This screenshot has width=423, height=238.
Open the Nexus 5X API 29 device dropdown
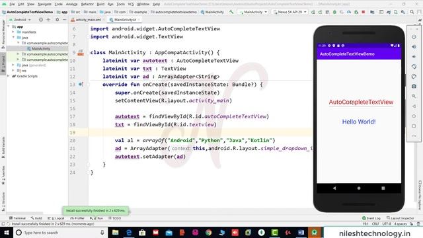tap(289, 12)
